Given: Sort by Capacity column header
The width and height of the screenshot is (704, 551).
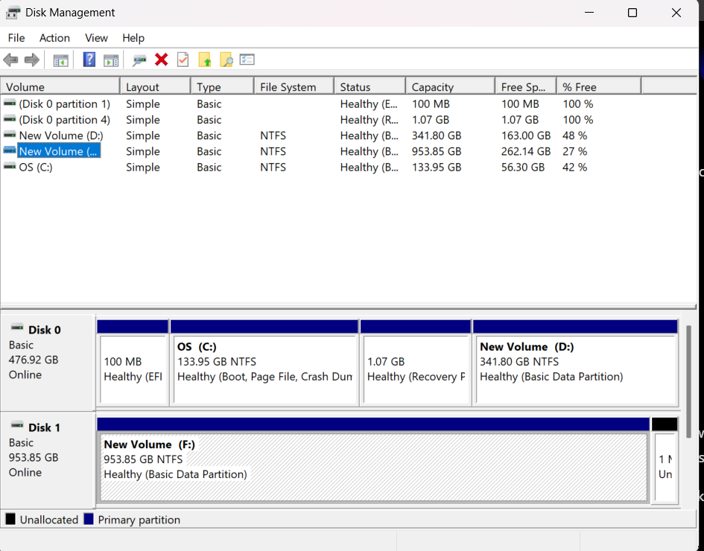Looking at the screenshot, I should [450, 86].
